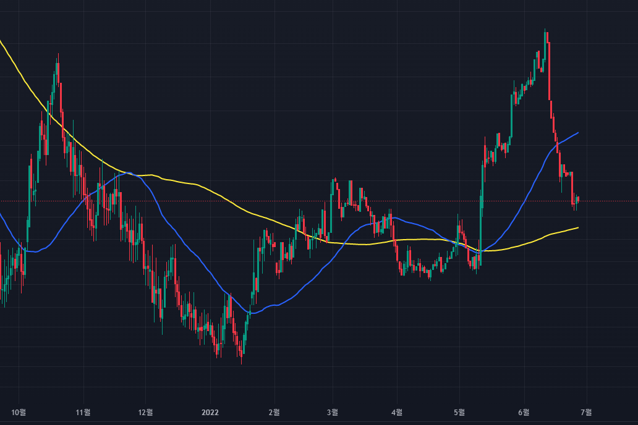Select the 2월 time axis label

[x=274, y=413]
